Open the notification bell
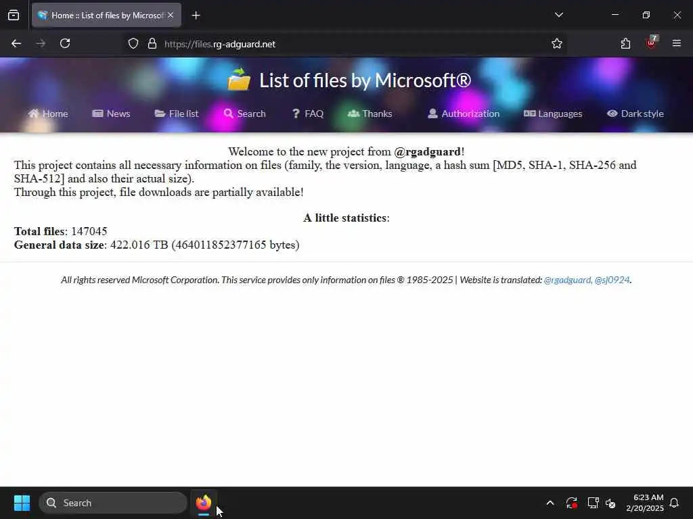Image resolution: width=693 pixels, height=519 pixels. [x=674, y=503]
